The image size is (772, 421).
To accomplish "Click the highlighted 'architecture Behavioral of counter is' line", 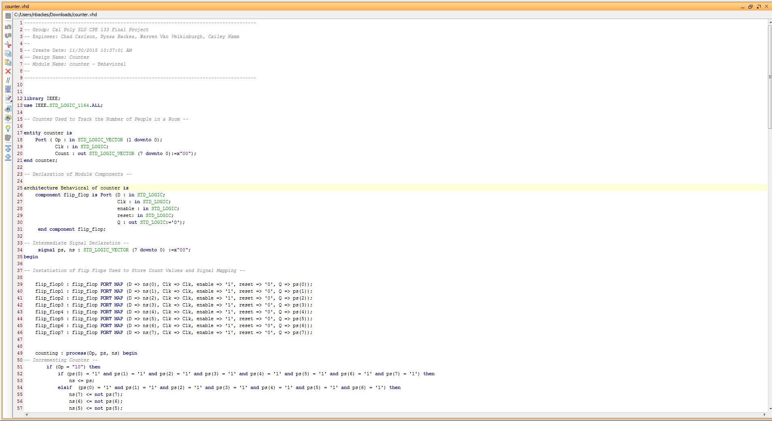I will [x=76, y=188].
